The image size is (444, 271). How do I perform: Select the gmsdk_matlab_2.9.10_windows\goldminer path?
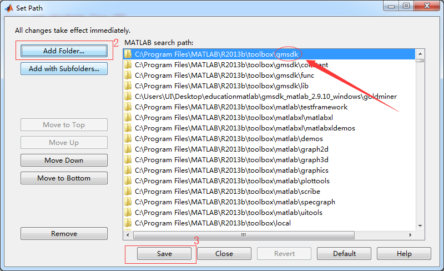click(x=269, y=97)
